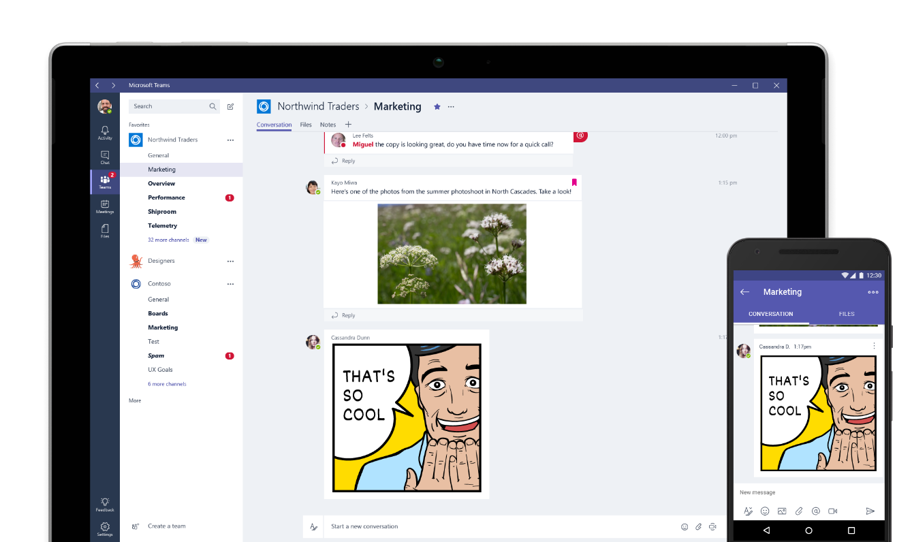Select the phone FILES tab
This screenshot has height=542, width=912.
tap(847, 314)
